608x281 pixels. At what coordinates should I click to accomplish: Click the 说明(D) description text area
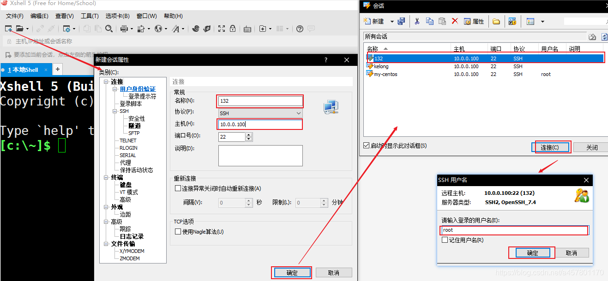(260, 156)
